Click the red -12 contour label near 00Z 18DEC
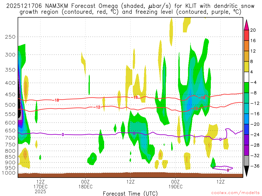Viewport: 262px width, 196px height. pos(97,107)
